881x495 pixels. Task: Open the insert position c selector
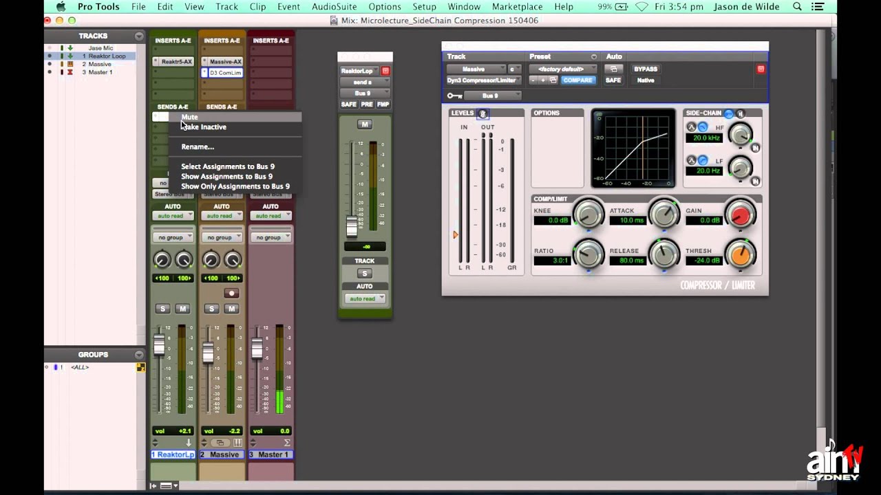(x=515, y=69)
